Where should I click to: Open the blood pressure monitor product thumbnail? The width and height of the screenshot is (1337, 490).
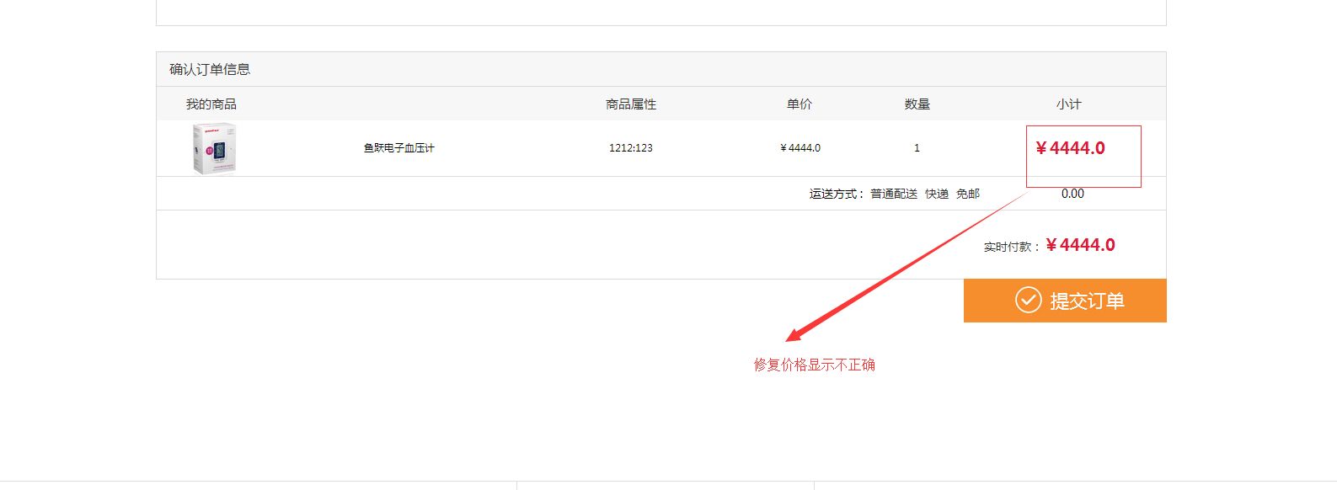(x=214, y=148)
